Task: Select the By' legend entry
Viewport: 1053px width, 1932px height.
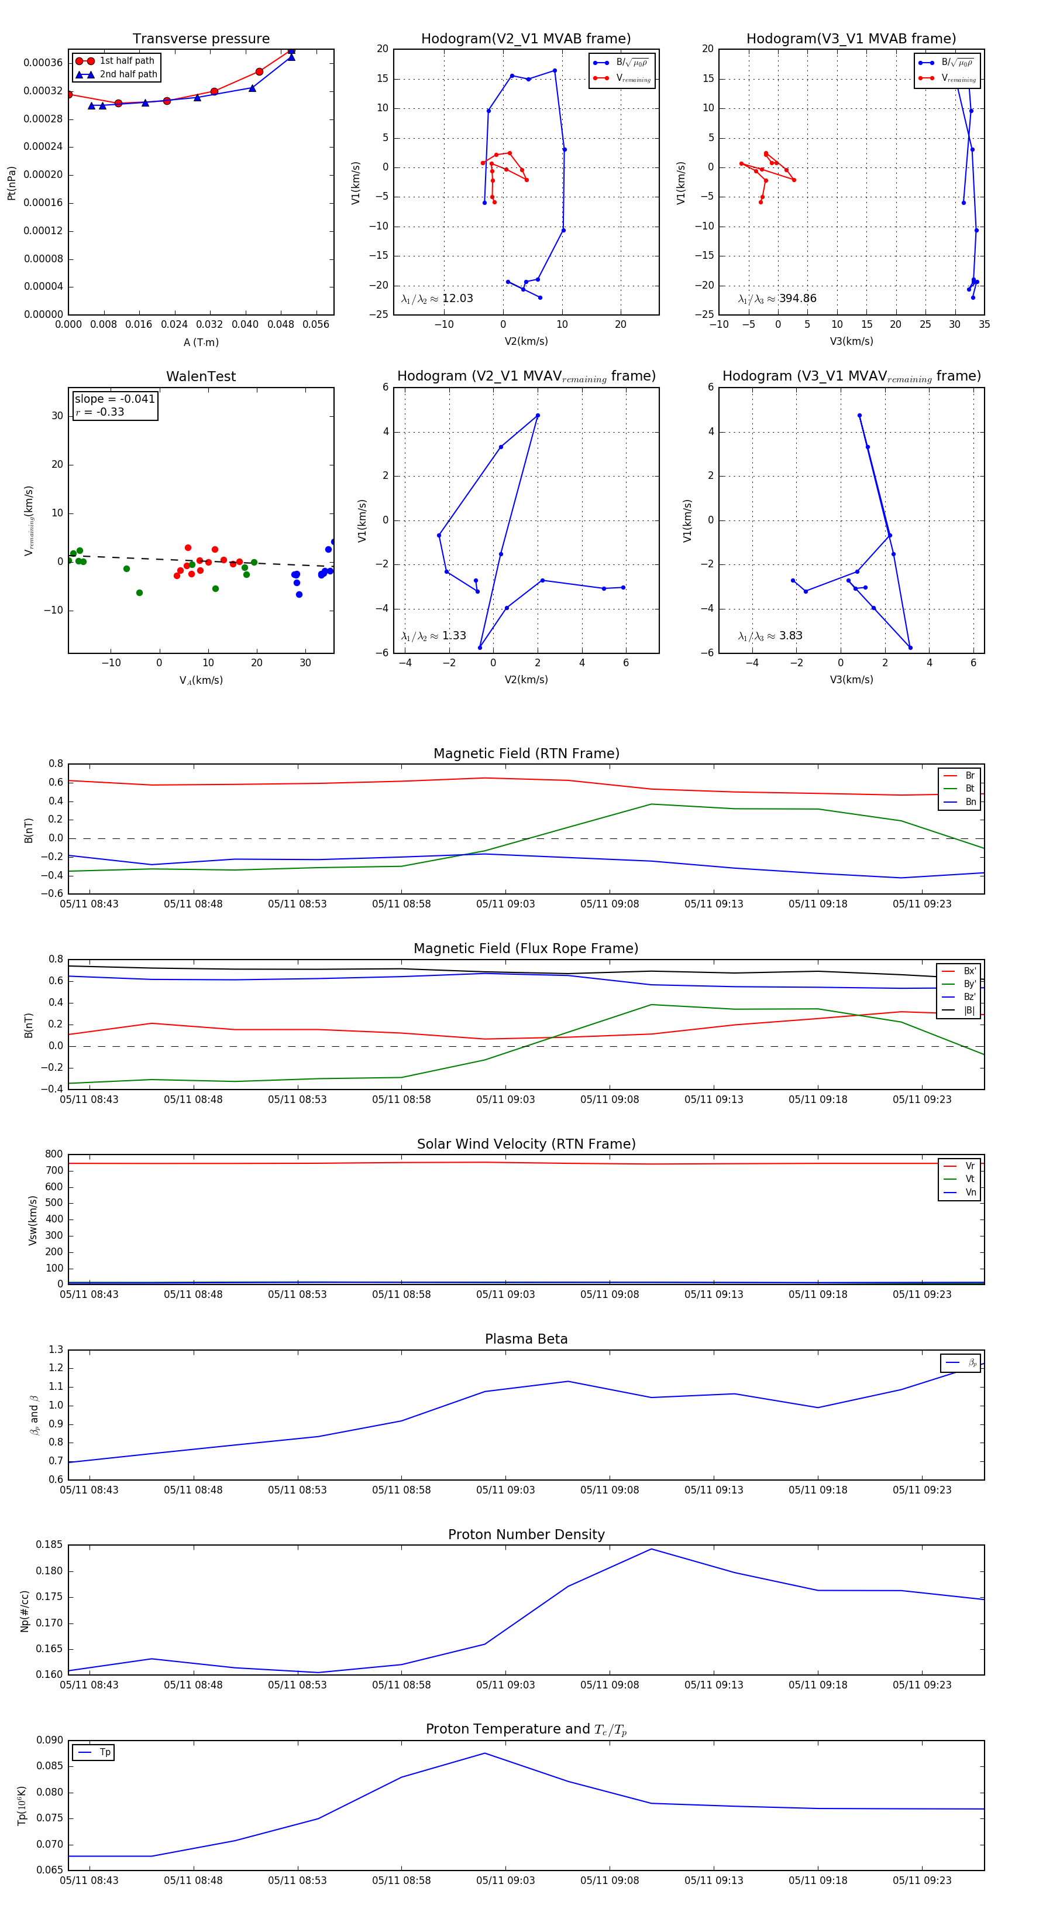Action: point(959,984)
